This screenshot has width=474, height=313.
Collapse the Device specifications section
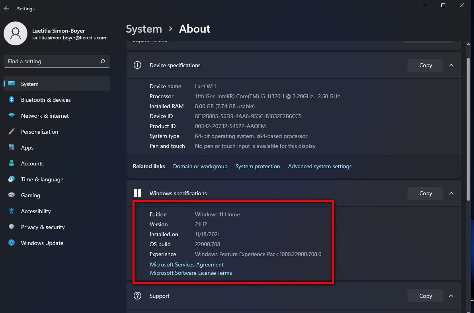[x=451, y=65]
